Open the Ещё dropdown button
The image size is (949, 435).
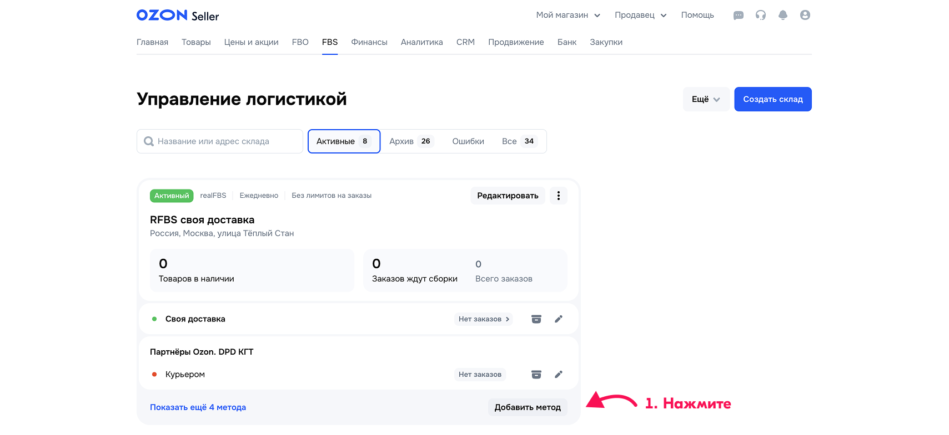pos(706,99)
